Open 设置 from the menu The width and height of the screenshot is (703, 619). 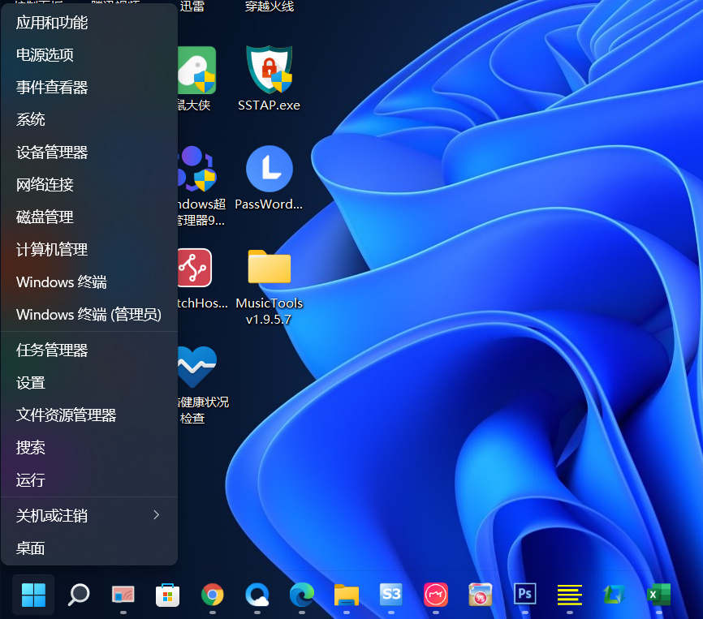click(x=30, y=383)
